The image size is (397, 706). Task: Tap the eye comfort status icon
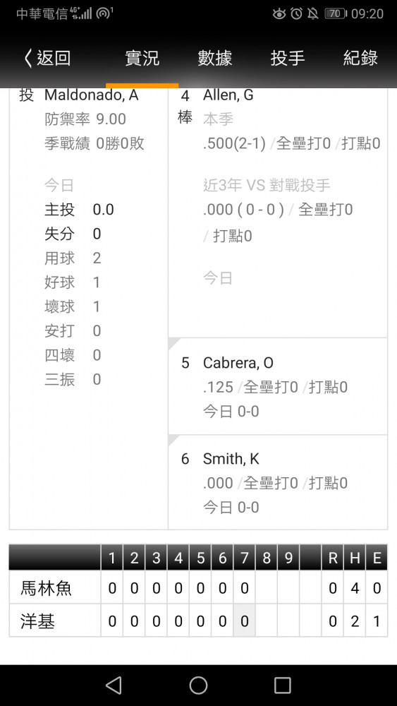point(279,14)
